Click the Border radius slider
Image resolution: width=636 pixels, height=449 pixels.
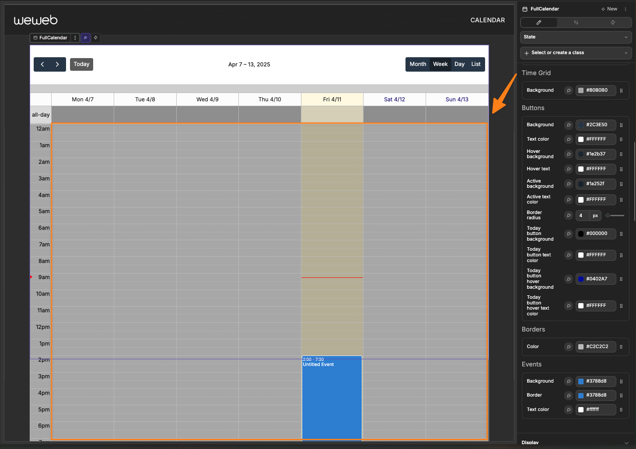(615, 215)
